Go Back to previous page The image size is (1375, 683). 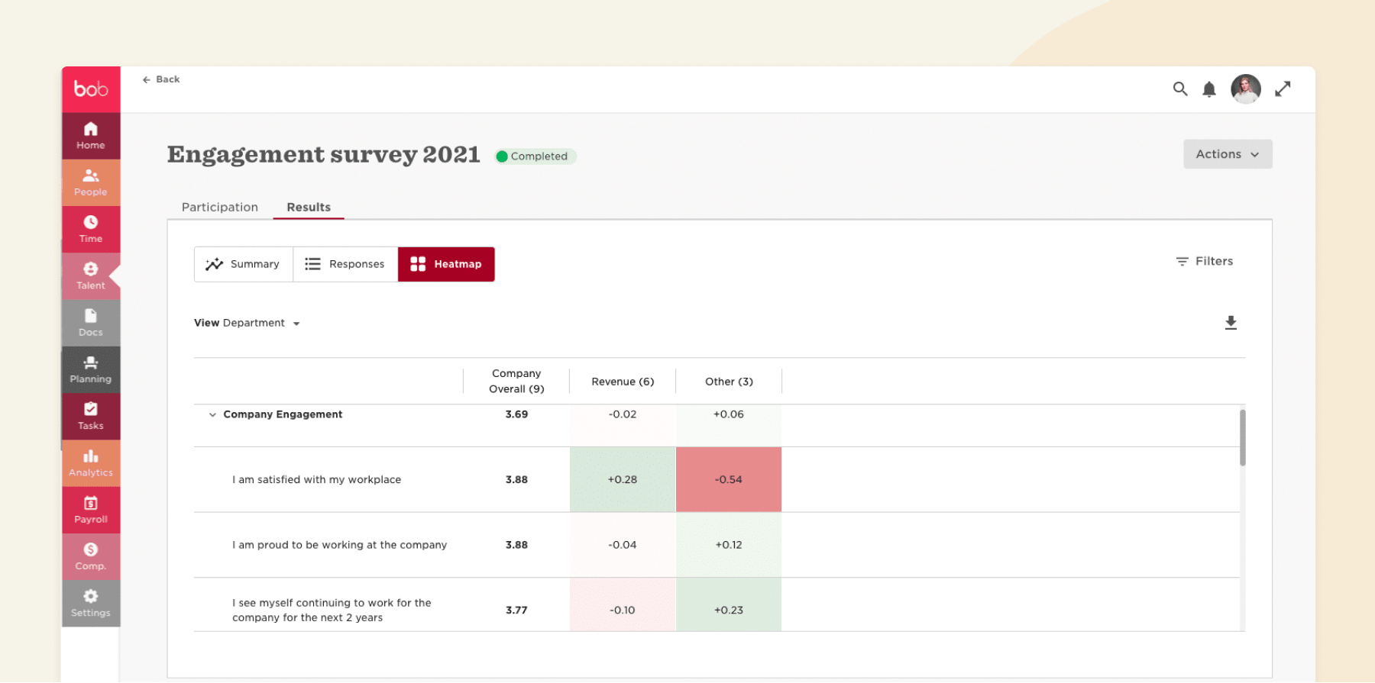coord(161,79)
